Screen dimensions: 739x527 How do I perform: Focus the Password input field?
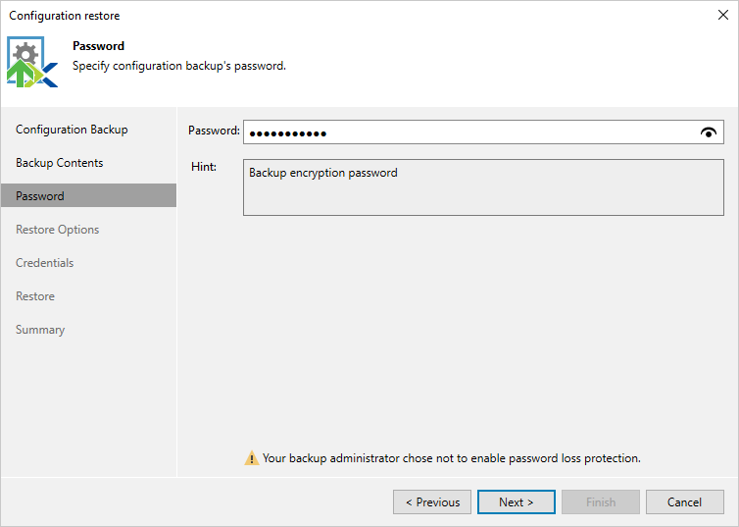(x=468, y=132)
